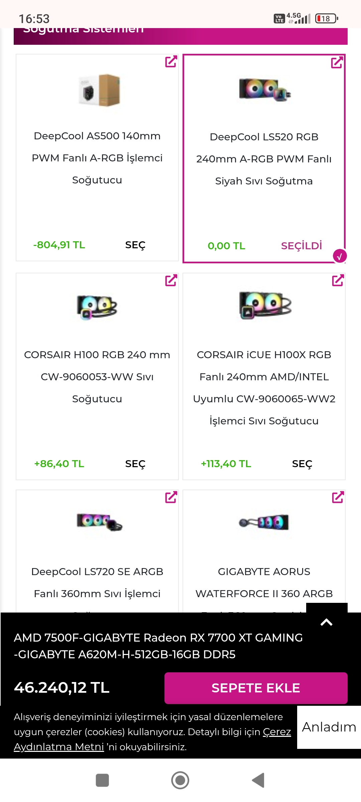Dismiss cookie notice with Anladım

pyautogui.click(x=329, y=727)
